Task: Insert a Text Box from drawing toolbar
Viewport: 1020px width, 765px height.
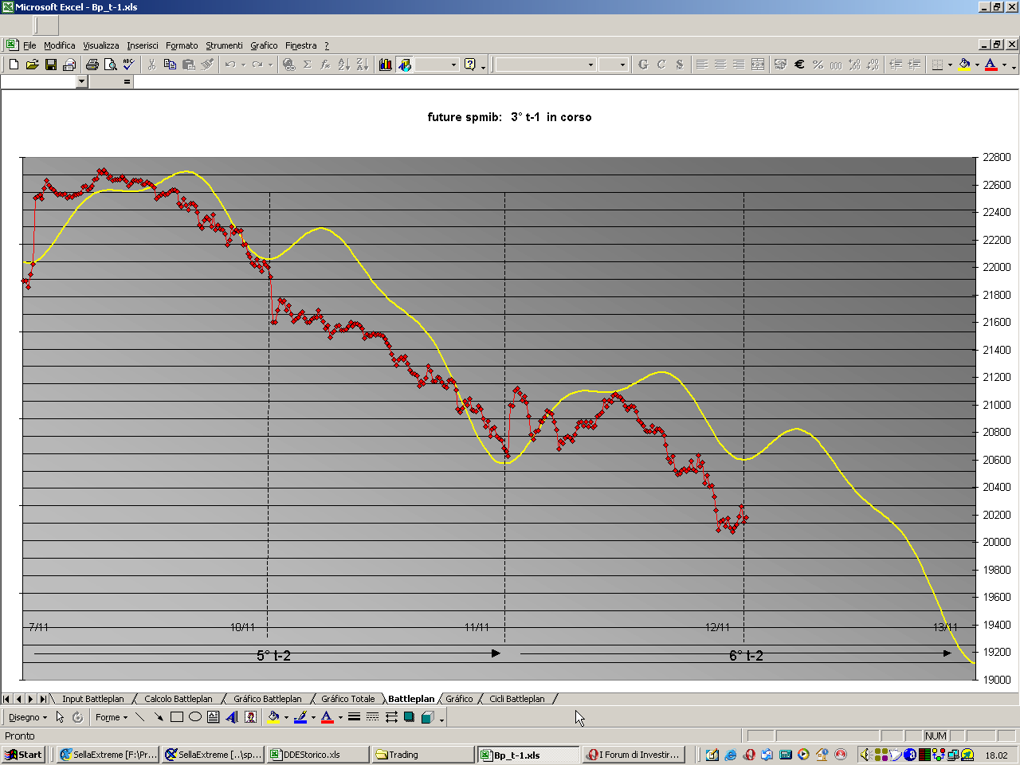Action: pyautogui.click(x=214, y=717)
